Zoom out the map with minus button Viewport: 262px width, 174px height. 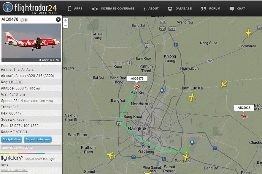pyautogui.click(x=66, y=26)
